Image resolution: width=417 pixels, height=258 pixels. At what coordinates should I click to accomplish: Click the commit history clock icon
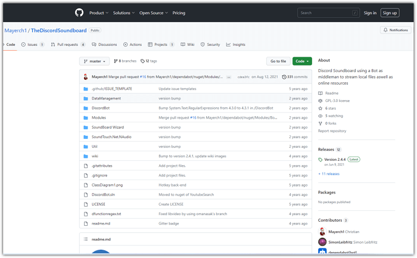(284, 77)
